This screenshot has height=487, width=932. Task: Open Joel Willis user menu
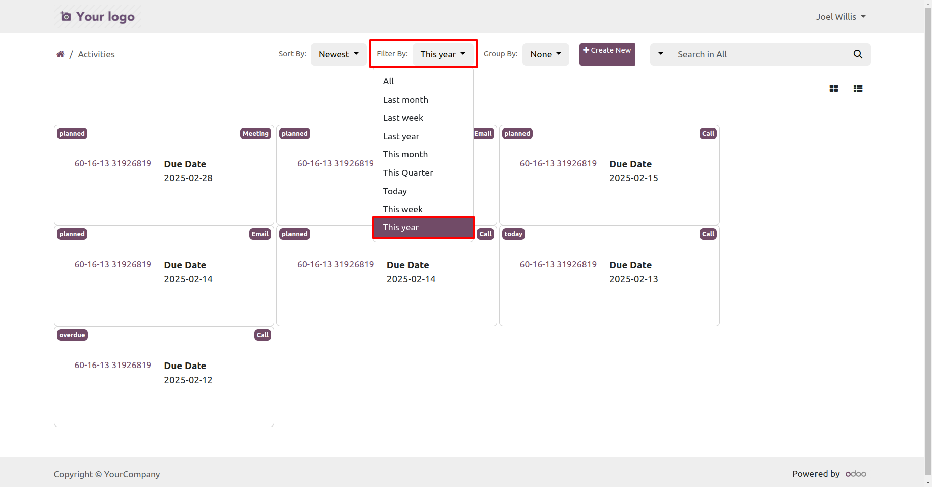(841, 17)
